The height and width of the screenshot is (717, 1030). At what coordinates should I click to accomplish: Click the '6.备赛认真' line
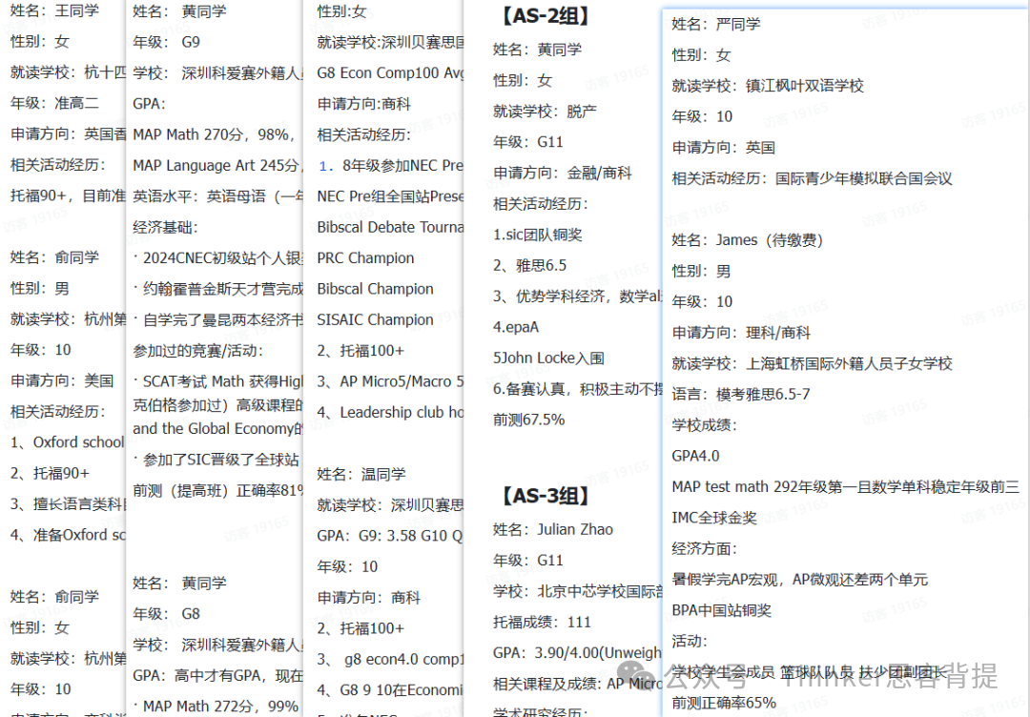578,389
